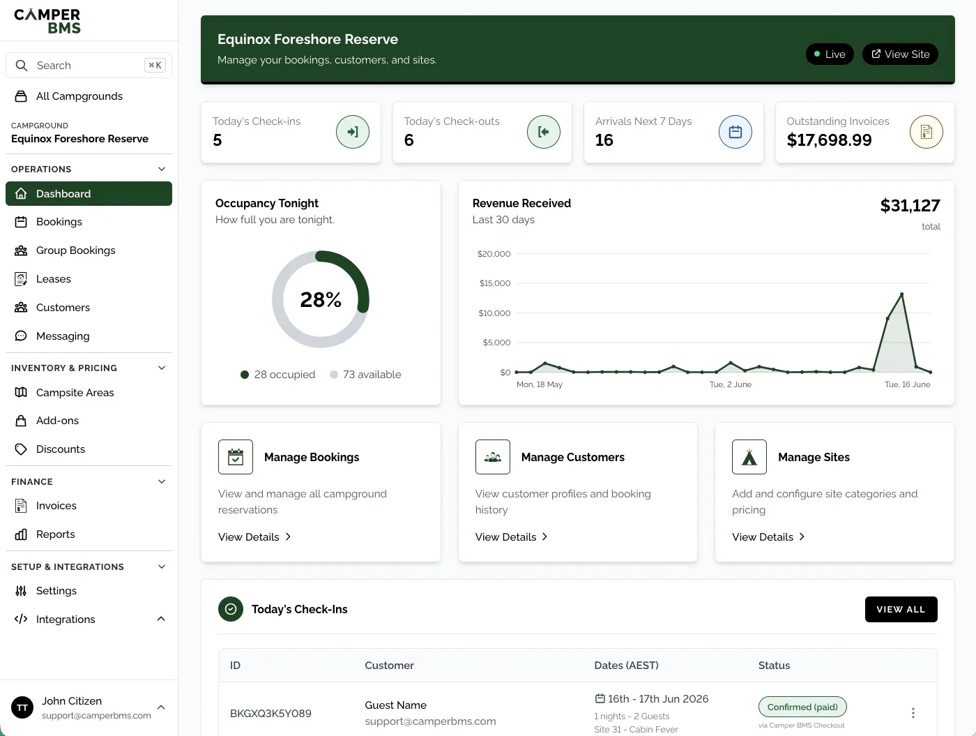Open Customers in the sidebar

(89, 308)
